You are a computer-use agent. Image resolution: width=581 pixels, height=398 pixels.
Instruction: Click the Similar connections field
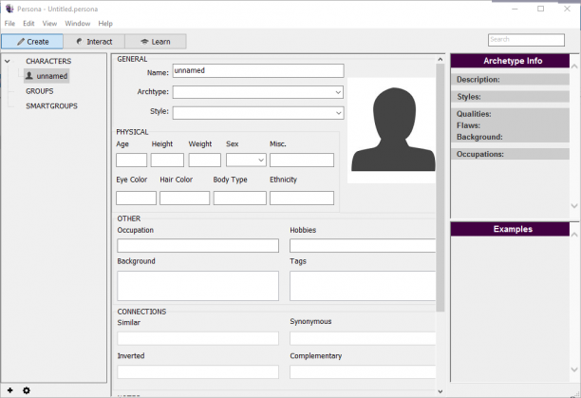[197, 338]
